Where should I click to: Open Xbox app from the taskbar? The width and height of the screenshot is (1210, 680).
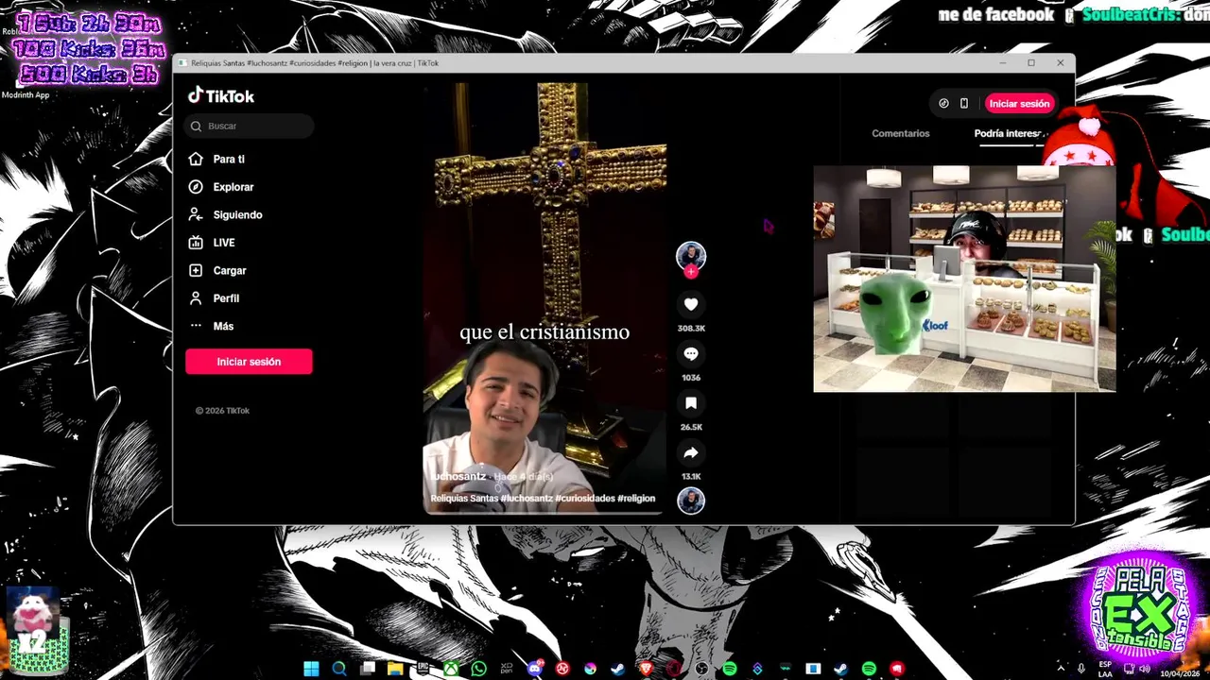(451, 669)
